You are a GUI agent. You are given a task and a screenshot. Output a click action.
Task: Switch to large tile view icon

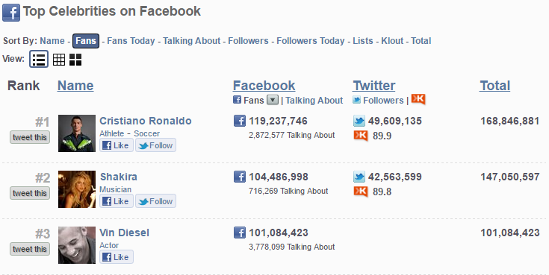click(75, 60)
